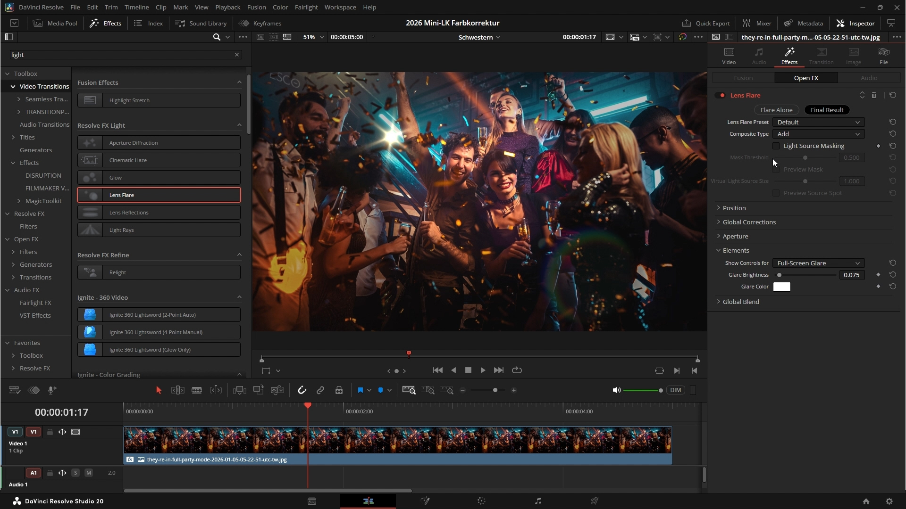Delete the Lens Flare effect with trash icon

point(874,95)
